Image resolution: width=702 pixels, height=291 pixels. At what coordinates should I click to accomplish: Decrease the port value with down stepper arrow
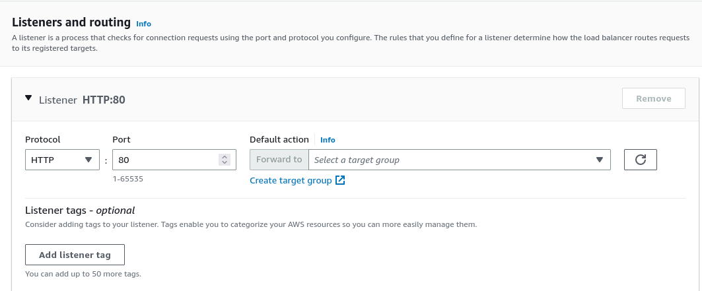pyautogui.click(x=225, y=162)
